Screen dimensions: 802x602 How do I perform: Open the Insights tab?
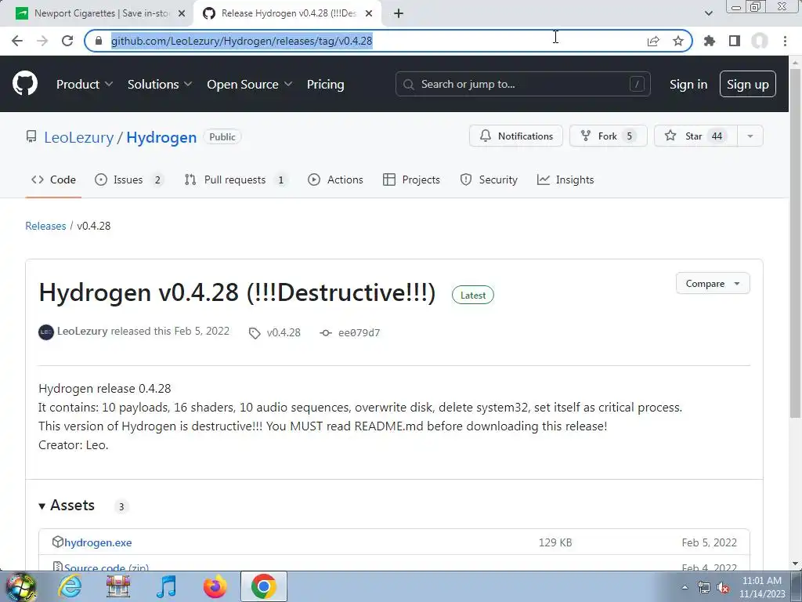coord(565,180)
